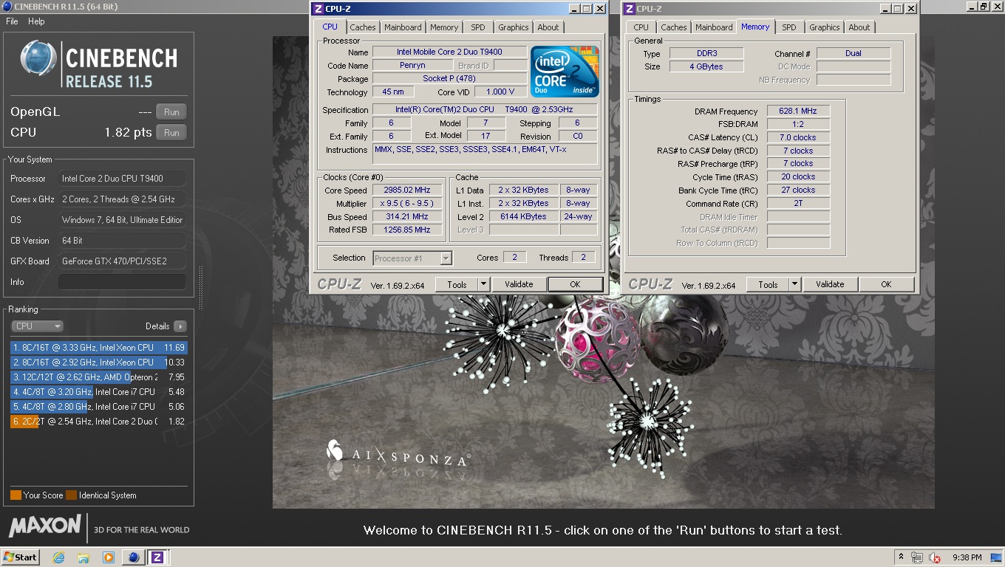Click the MAXON logo
The image size is (1005, 567).
coord(45,526)
